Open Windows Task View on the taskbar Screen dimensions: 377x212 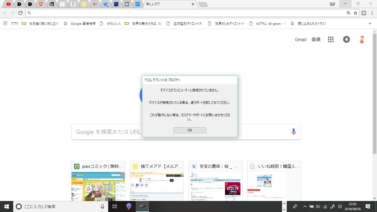click(115, 206)
